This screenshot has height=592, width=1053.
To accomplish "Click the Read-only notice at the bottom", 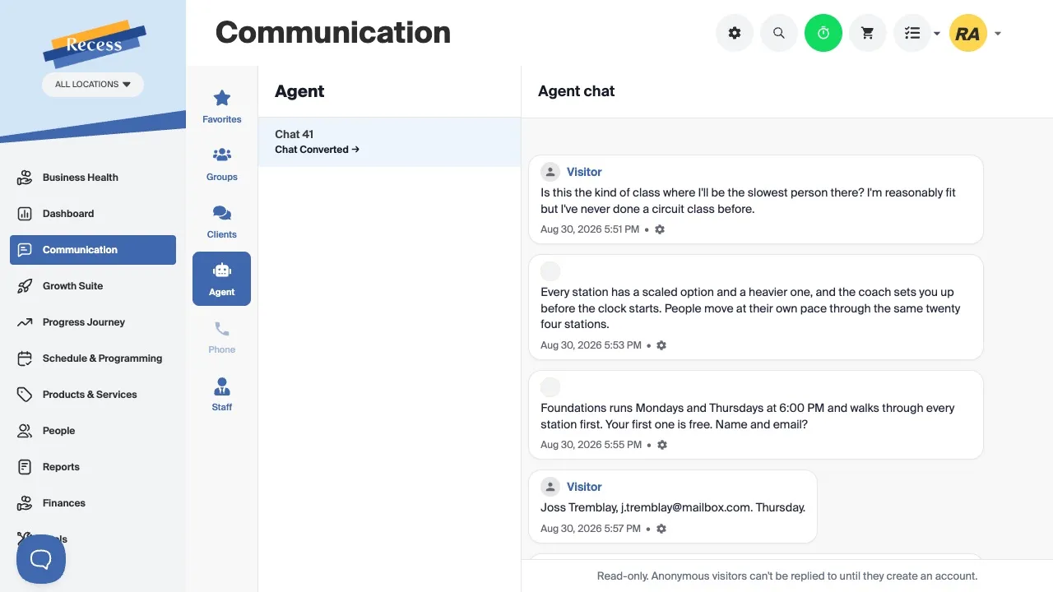I will click(787, 576).
